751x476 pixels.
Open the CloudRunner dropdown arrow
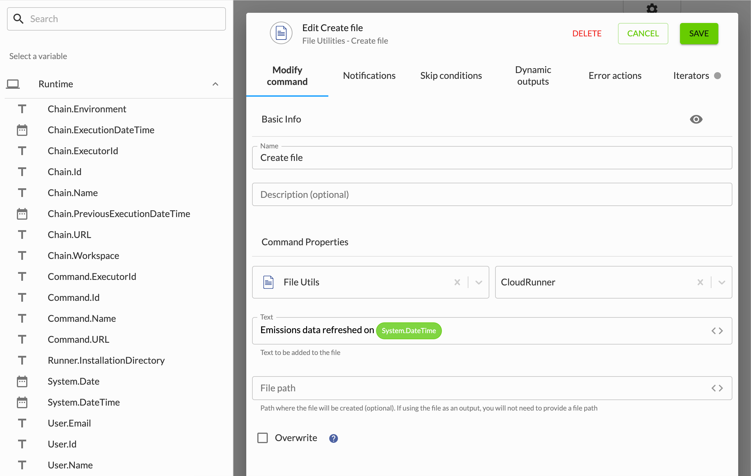point(722,283)
